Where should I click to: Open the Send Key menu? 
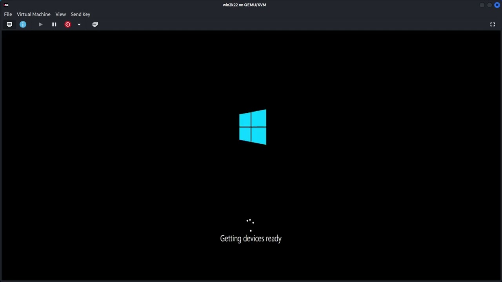click(x=80, y=14)
